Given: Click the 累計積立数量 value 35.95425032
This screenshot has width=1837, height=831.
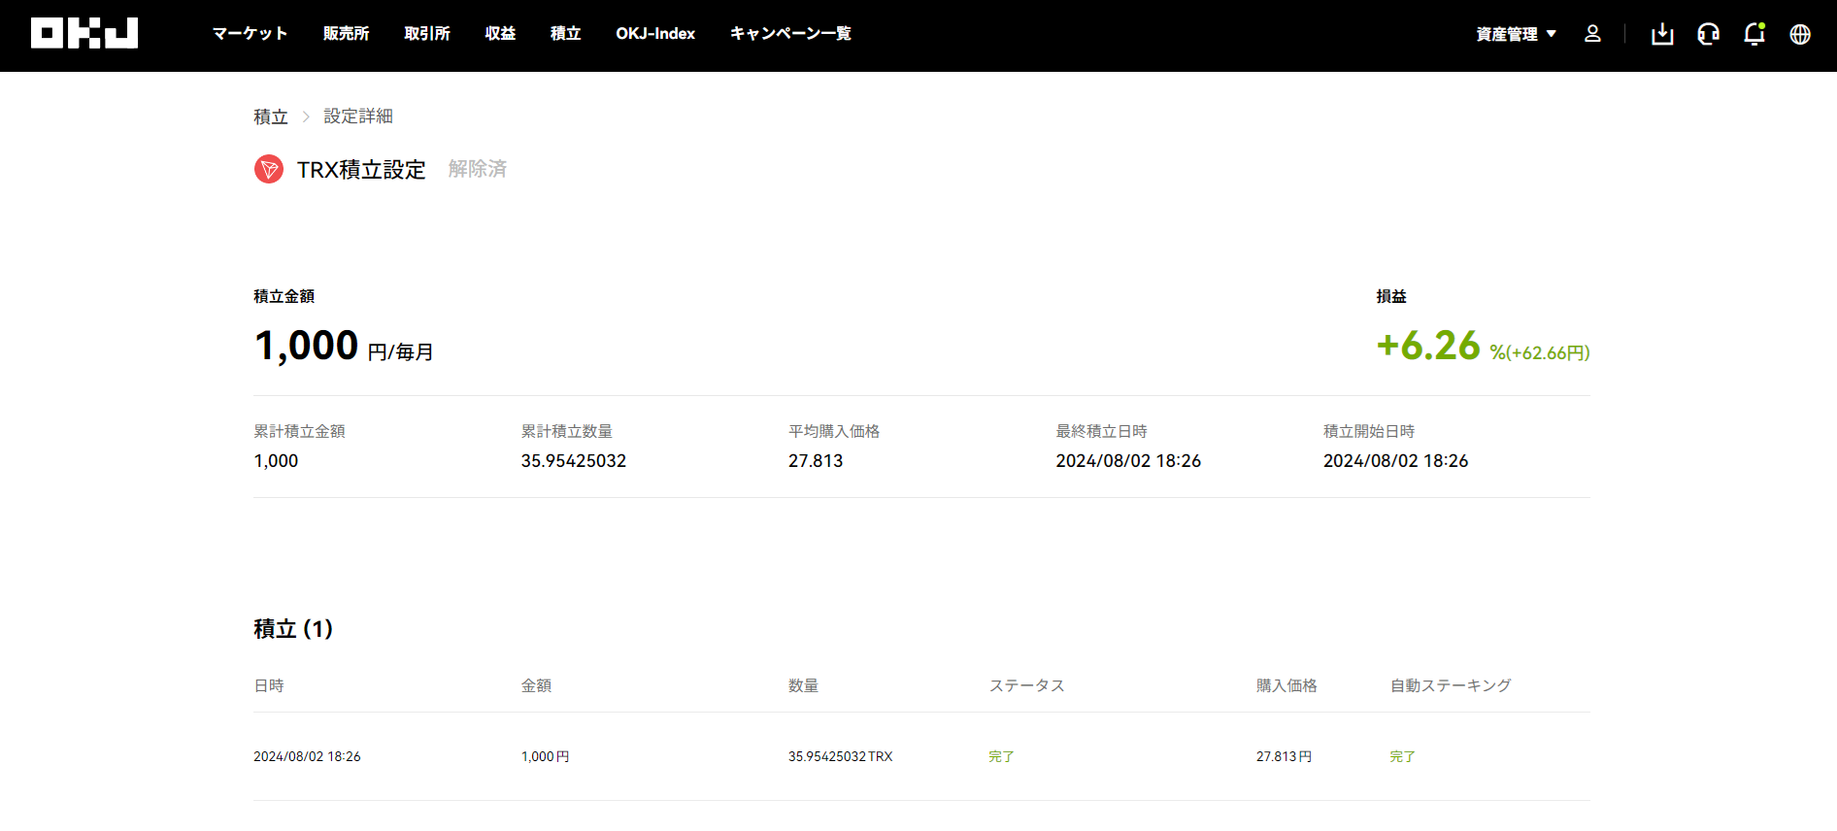Looking at the screenshot, I should pyautogui.click(x=574, y=461).
